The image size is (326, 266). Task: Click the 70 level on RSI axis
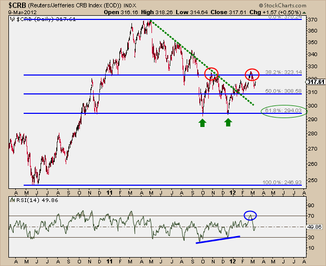point(311,216)
